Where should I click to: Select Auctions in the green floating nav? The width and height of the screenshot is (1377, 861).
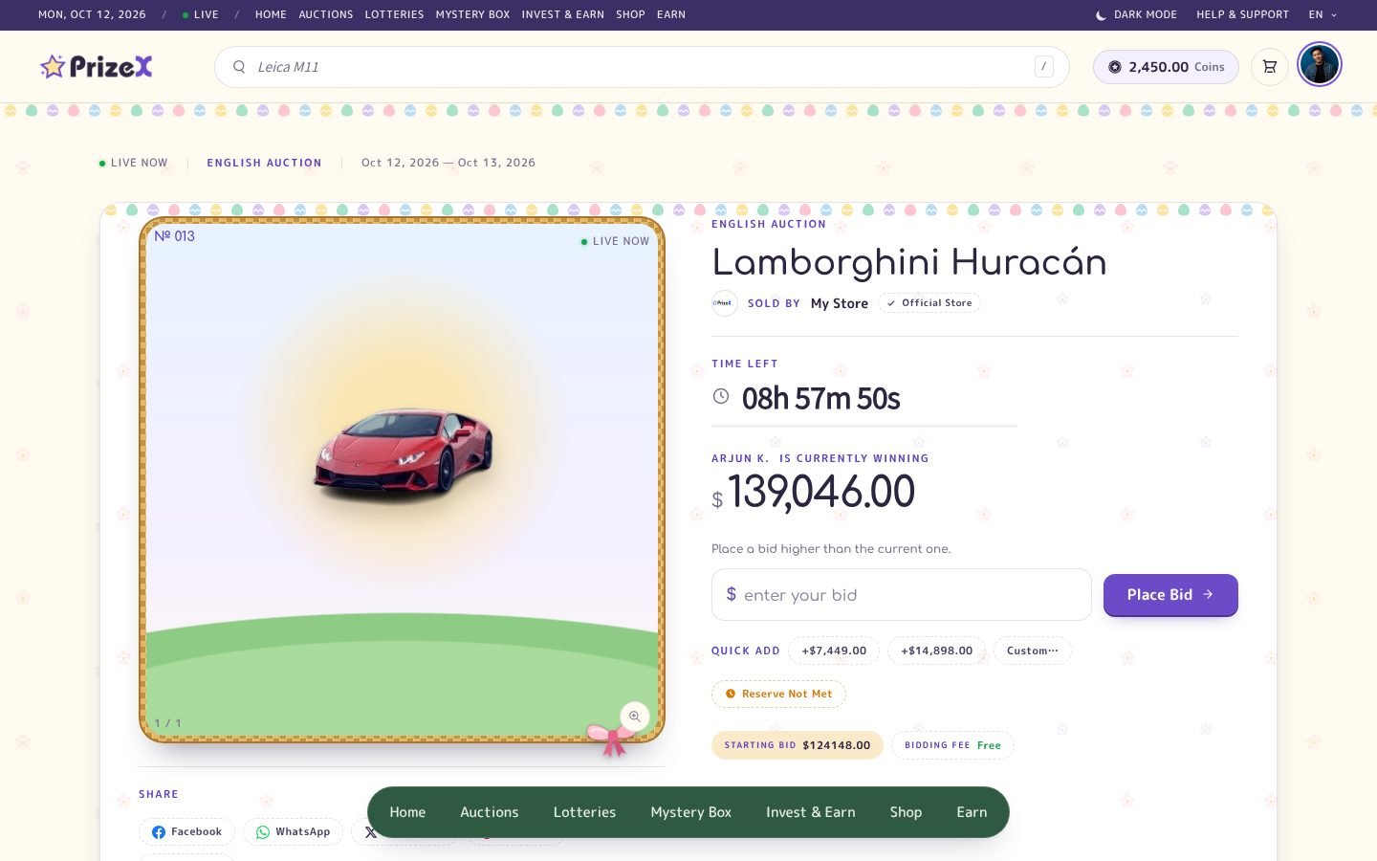click(490, 812)
